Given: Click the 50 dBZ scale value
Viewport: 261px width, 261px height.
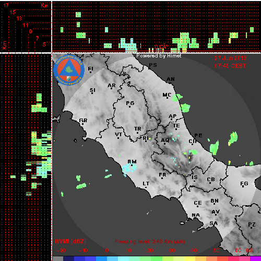Looking at the screenshot, I should 216,251.
